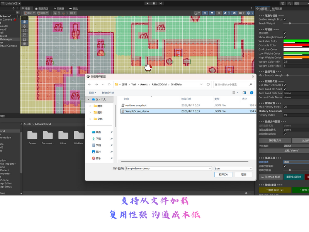This screenshot has width=309, height=232.
Task: Open the 笔刷模式 dropdown
Action: click(296, 162)
